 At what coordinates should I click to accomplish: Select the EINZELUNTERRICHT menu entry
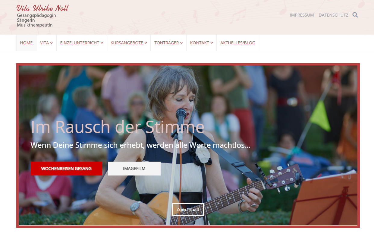80,43
